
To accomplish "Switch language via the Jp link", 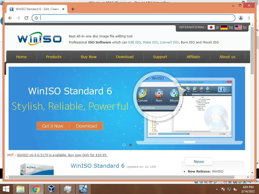I will point(217,27).
